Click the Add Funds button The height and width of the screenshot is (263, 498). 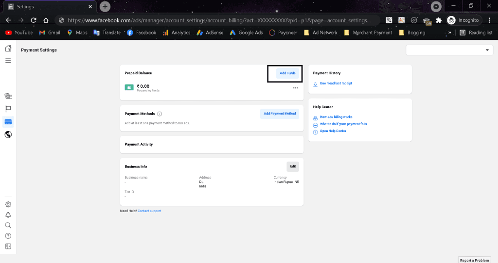[x=287, y=73]
